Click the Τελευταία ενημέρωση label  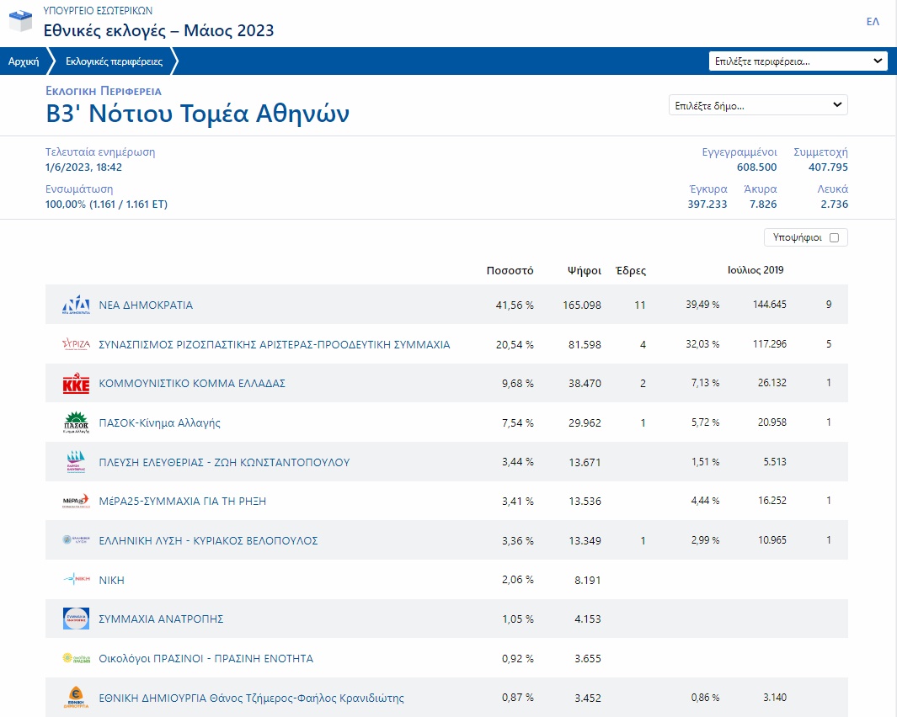(x=100, y=152)
